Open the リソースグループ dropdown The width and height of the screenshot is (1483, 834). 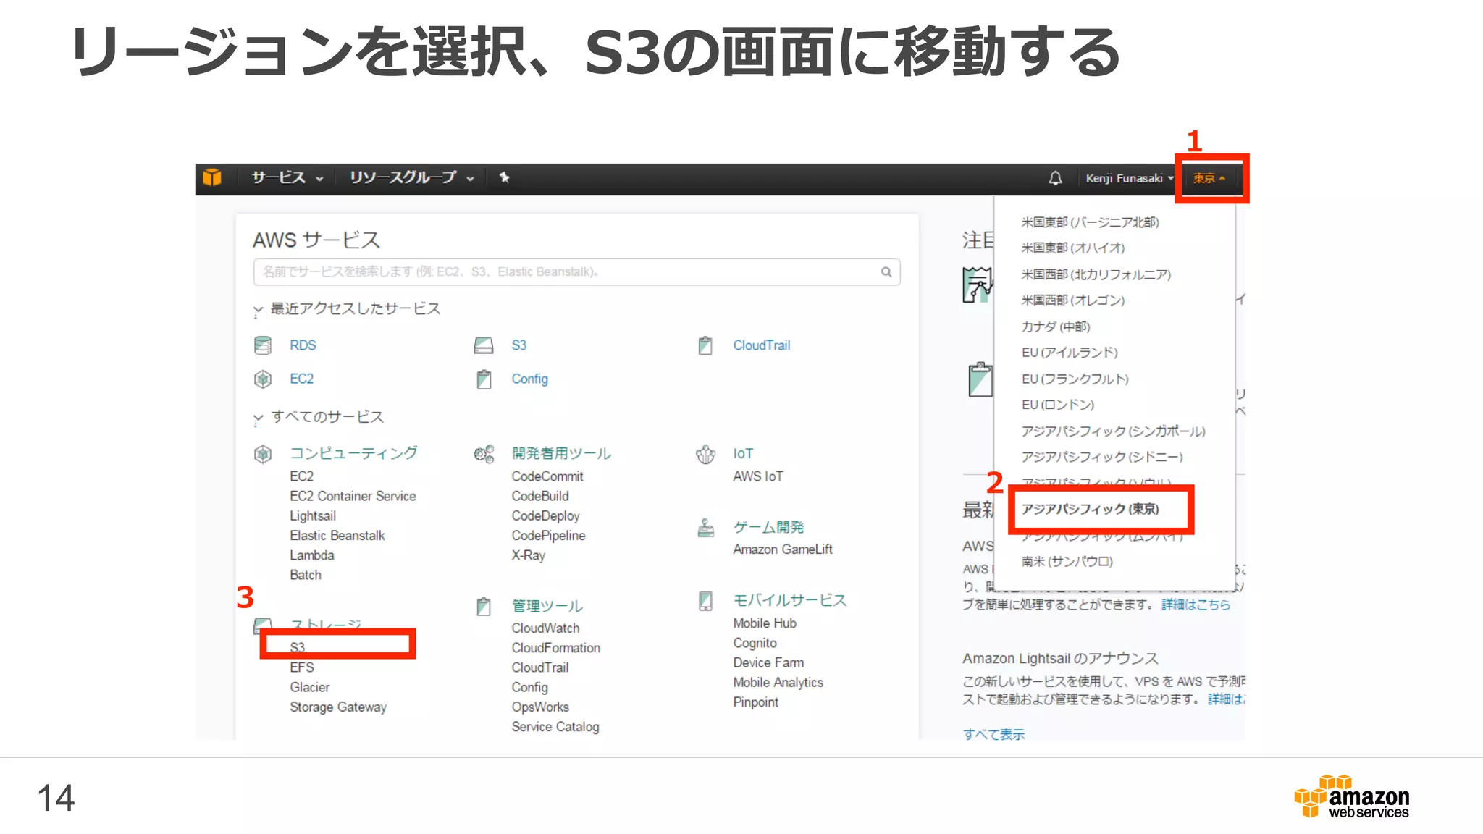[x=411, y=178]
